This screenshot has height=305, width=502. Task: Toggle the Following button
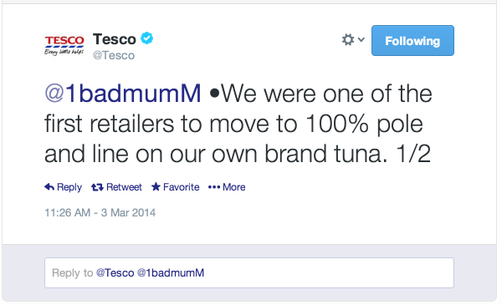pyautogui.click(x=412, y=41)
